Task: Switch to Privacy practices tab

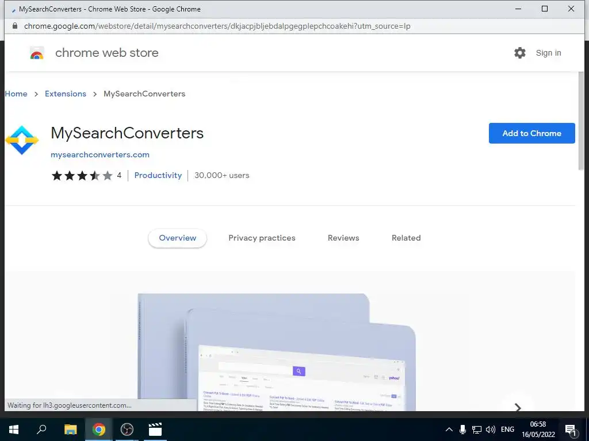Action: [262, 238]
